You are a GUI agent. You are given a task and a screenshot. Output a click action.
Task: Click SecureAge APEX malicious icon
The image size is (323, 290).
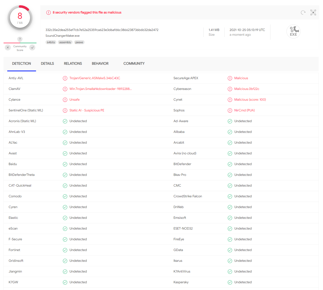230,78
